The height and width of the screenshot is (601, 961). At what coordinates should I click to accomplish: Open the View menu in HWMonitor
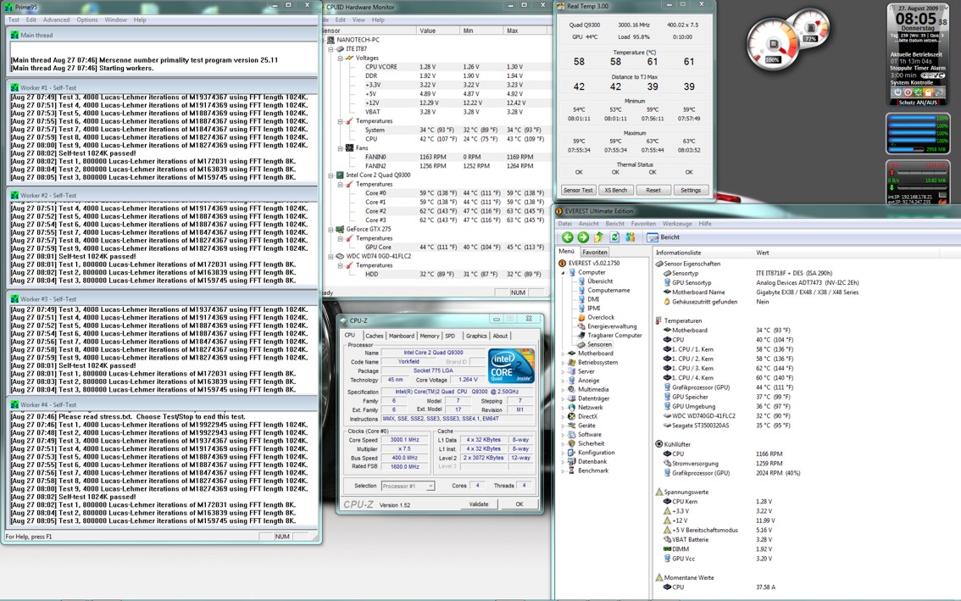pos(358,19)
